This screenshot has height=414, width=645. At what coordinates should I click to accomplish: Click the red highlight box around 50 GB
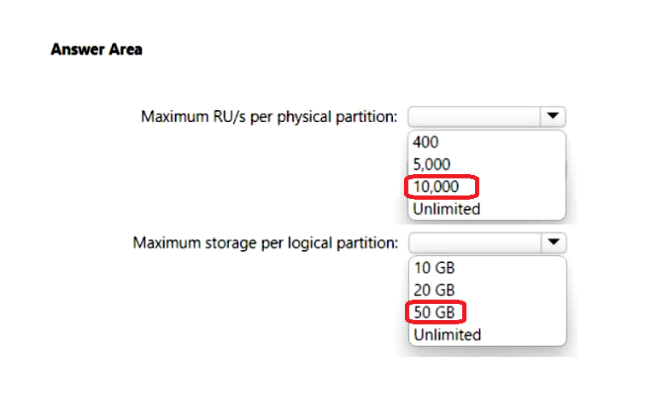(x=436, y=312)
